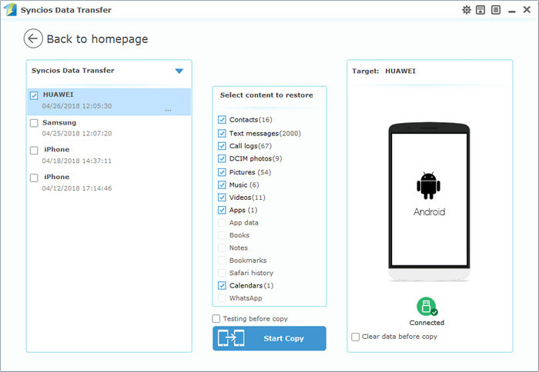Screen dimensions: 539x372
Task: Select the 04/26/2018 12:05:30 timestamp
Action: coord(77,106)
